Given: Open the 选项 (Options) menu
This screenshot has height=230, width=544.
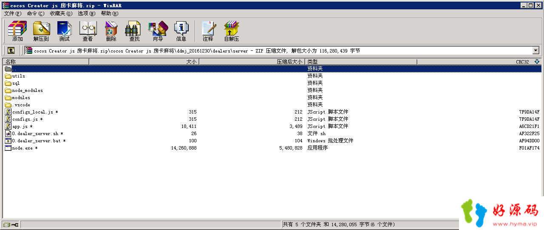Looking at the screenshot, I should pos(86,14).
